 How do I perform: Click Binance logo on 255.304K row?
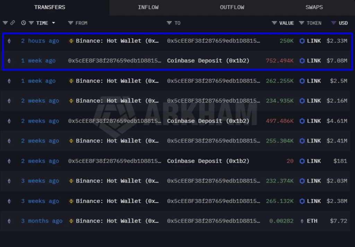(71, 141)
